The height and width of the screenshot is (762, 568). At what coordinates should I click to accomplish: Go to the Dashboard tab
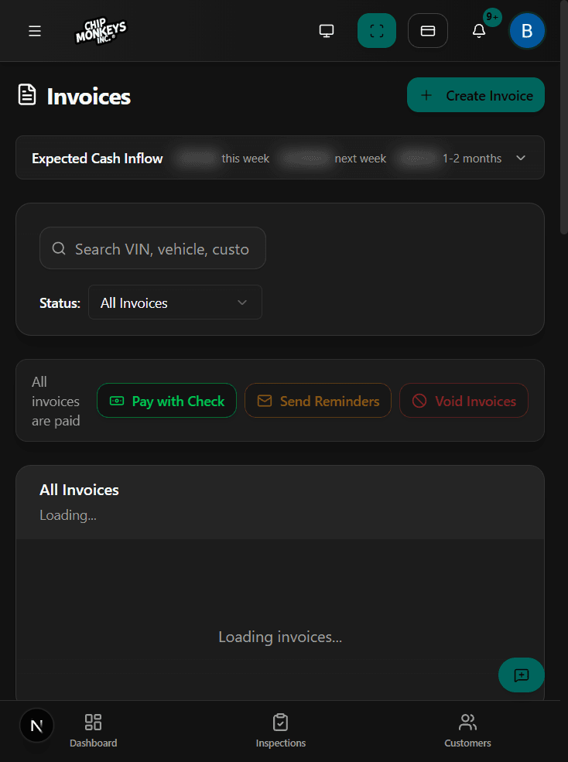tap(94, 730)
